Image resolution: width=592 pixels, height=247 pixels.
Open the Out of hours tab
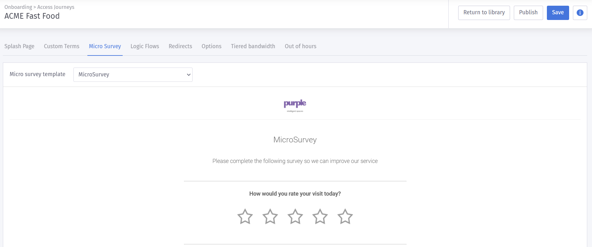300,46
